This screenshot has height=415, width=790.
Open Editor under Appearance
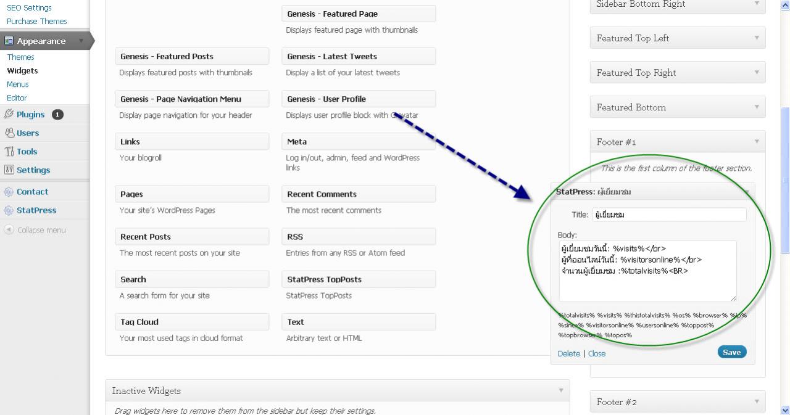(17, 97)
